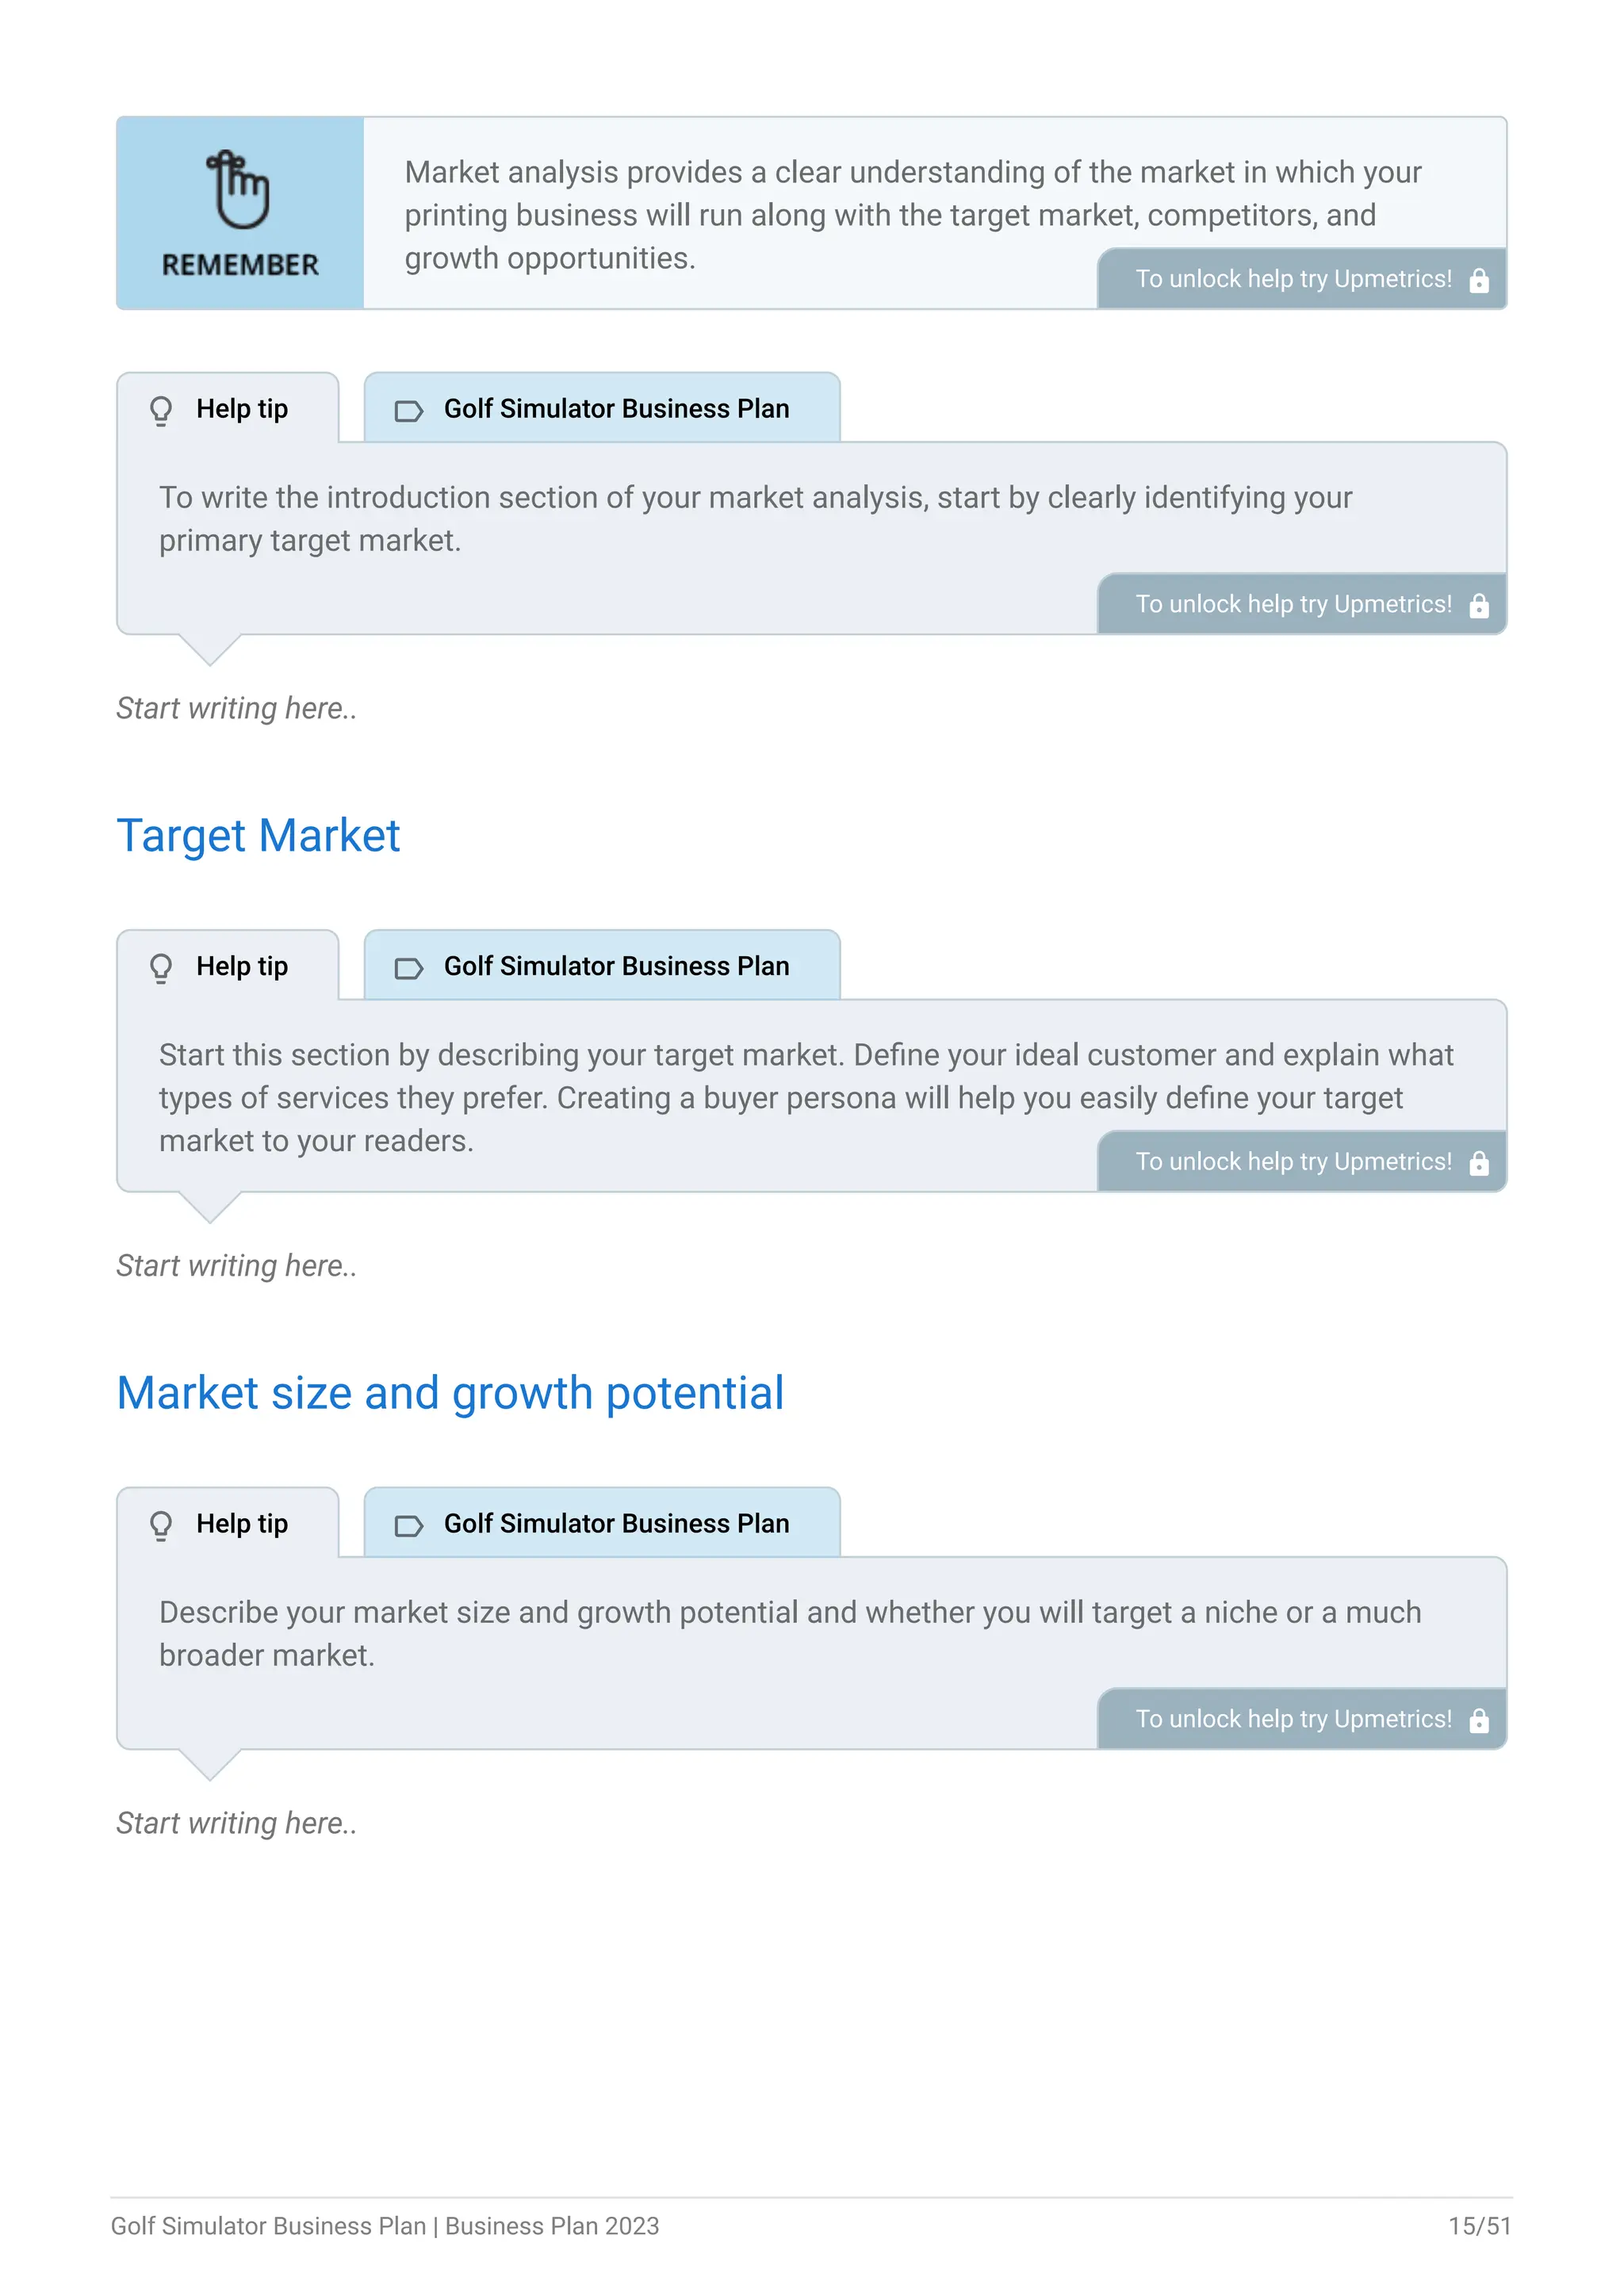Click the tag icon on the Target Market plan tab

tap(409, 968)
